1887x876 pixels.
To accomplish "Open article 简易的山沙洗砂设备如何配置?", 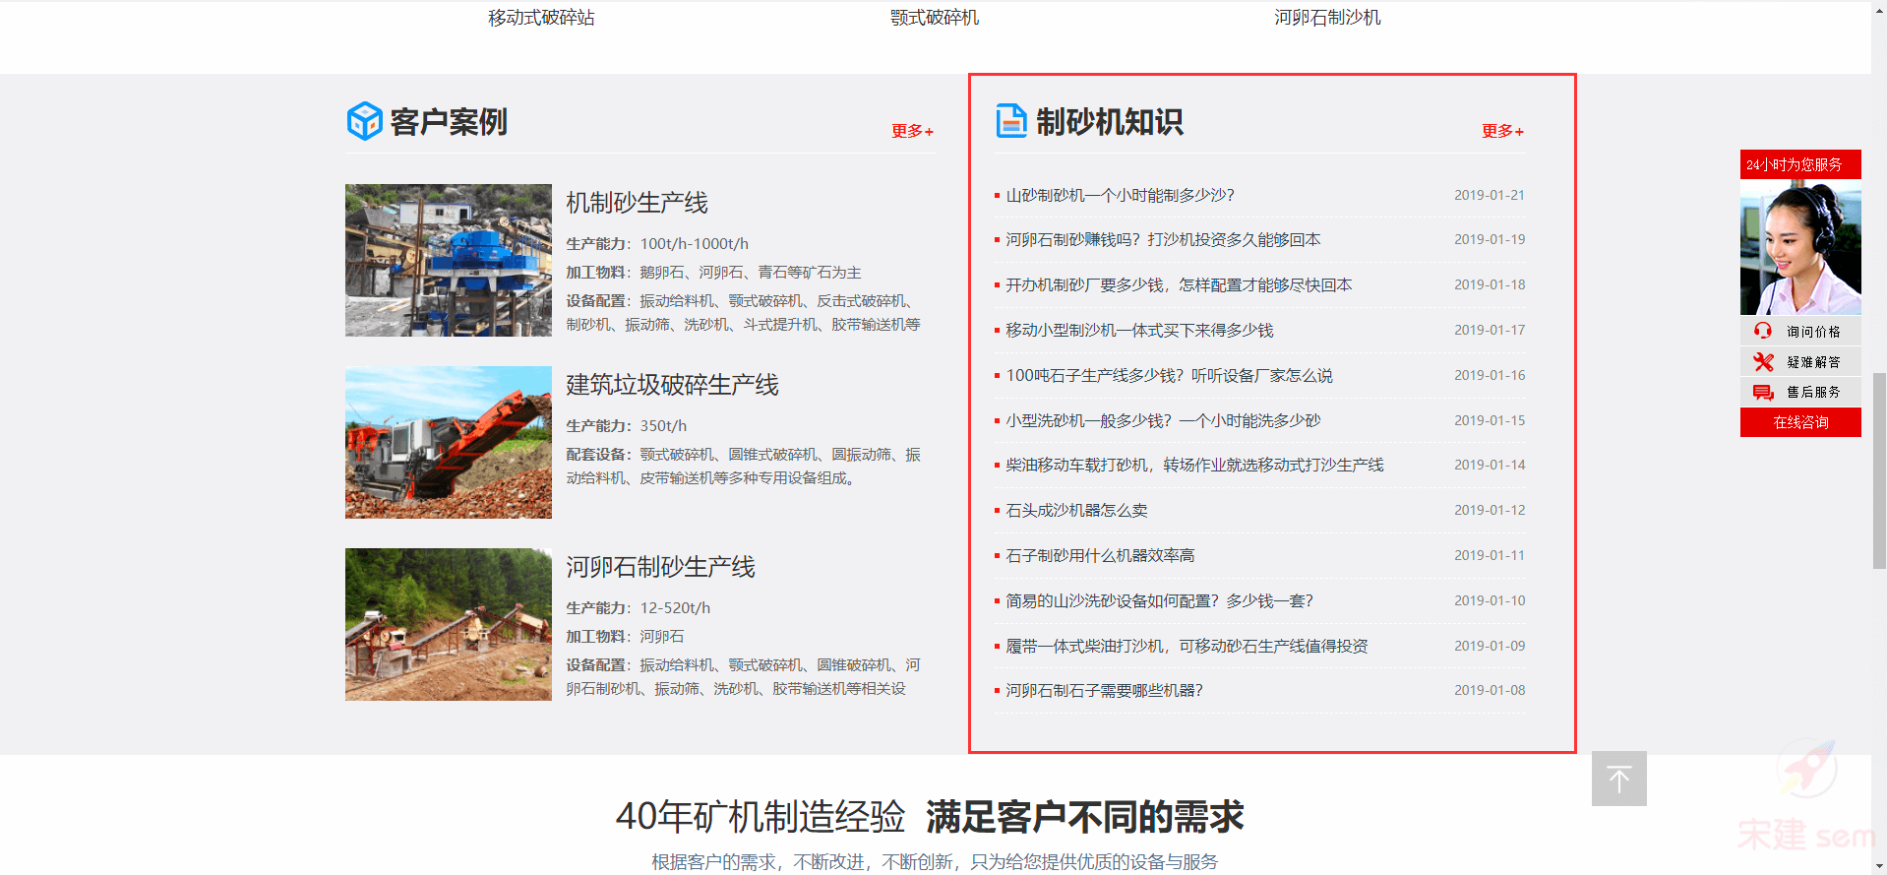I will (1159, 600).
